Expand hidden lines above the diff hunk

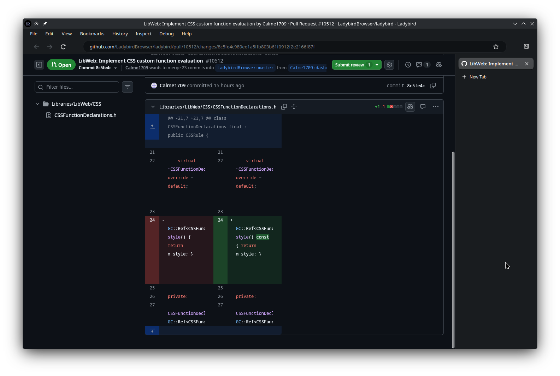[152, 127]
